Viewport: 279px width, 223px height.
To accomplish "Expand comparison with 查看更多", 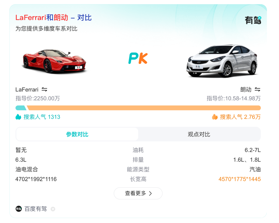I will pyautogui.click(x=138, y=193).
